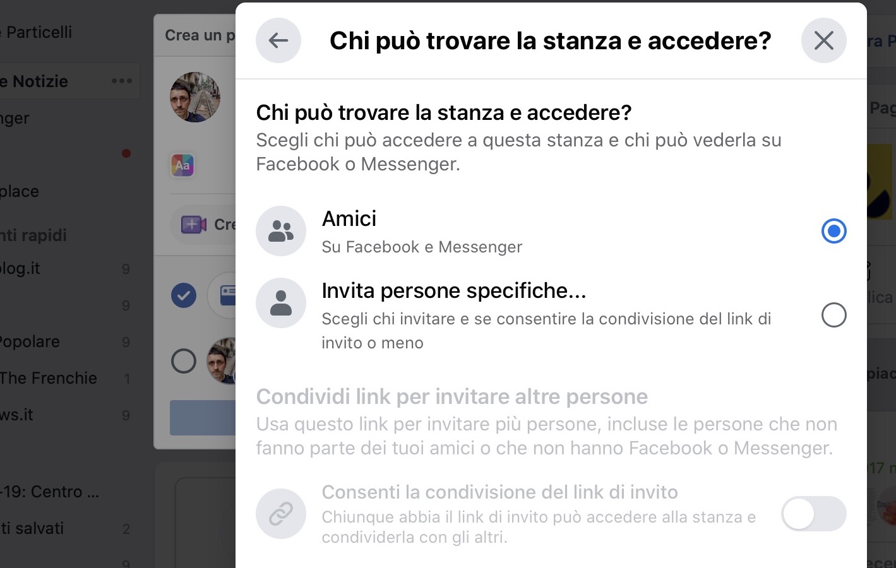Click the colorful Aa text background icon

[x=182, y=165]
